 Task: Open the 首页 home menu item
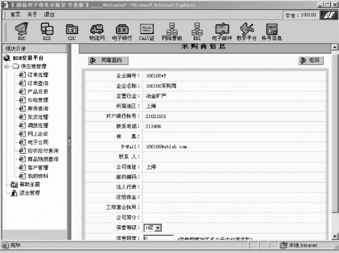click(15, 15)
